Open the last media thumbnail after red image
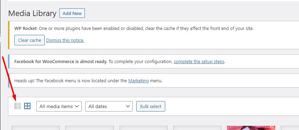299x130 pixels. [290, 128]
